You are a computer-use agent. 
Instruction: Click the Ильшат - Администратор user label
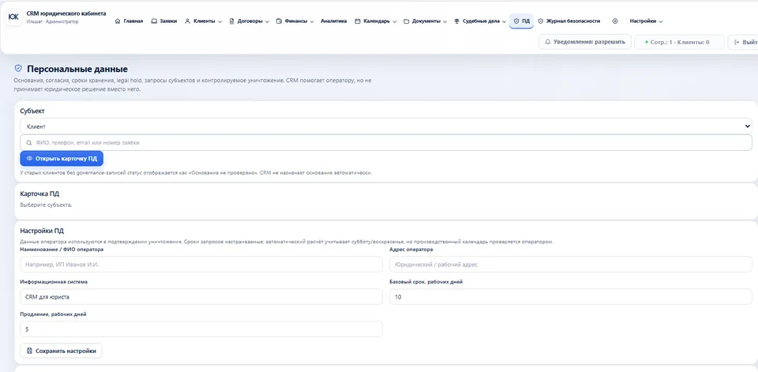(x=52, y=22)
